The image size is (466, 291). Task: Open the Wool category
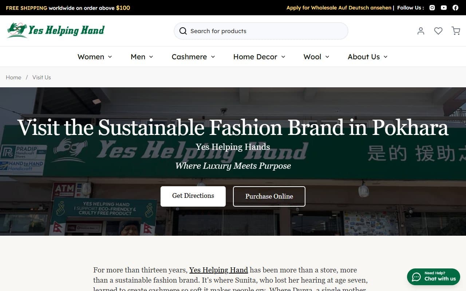click(312, 57)
